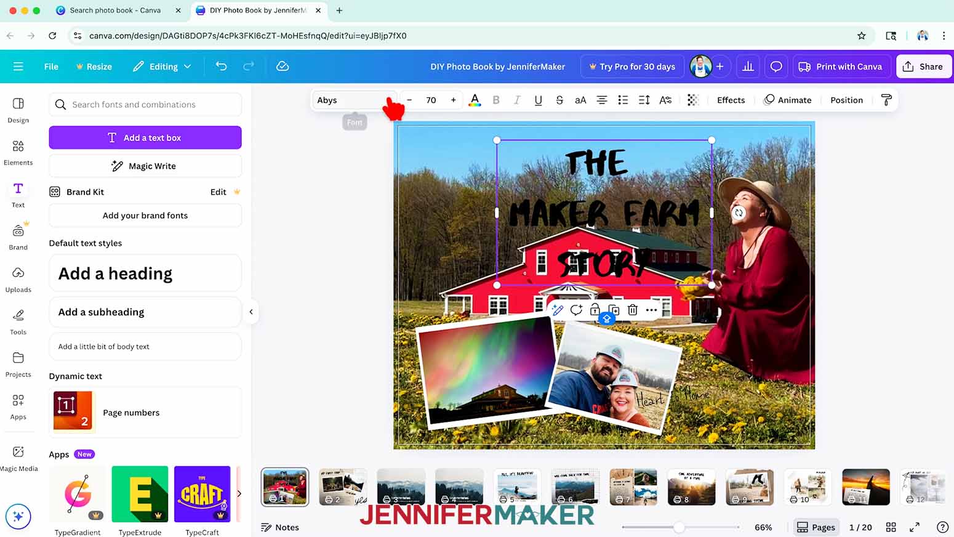Open the analytics chart icon
The height and width of the screenshot is (537, 954).
[x=748, y=67]
